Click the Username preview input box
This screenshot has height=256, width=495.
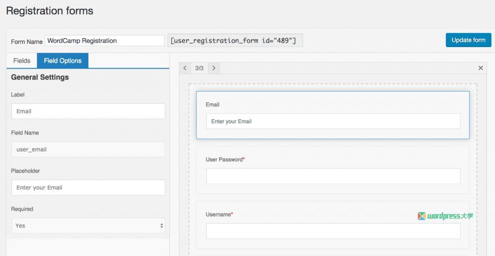[333, 231]
